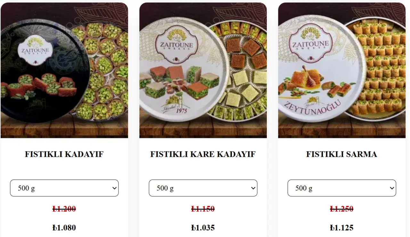Click the chevron arrow in Sarma weight selector
Screen dimensions: 410x237
point(392,188)
